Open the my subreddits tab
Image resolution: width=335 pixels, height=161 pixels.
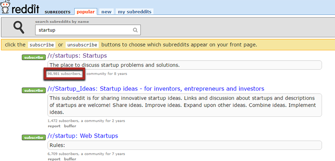[x=134, y=12]
